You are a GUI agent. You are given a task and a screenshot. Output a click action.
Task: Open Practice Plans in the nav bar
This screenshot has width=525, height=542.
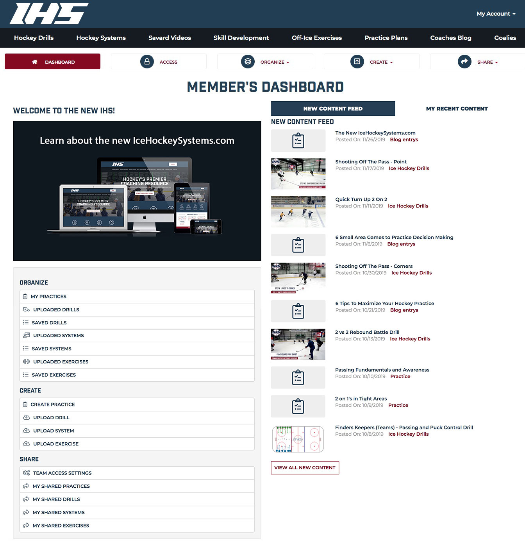point(386,38)
